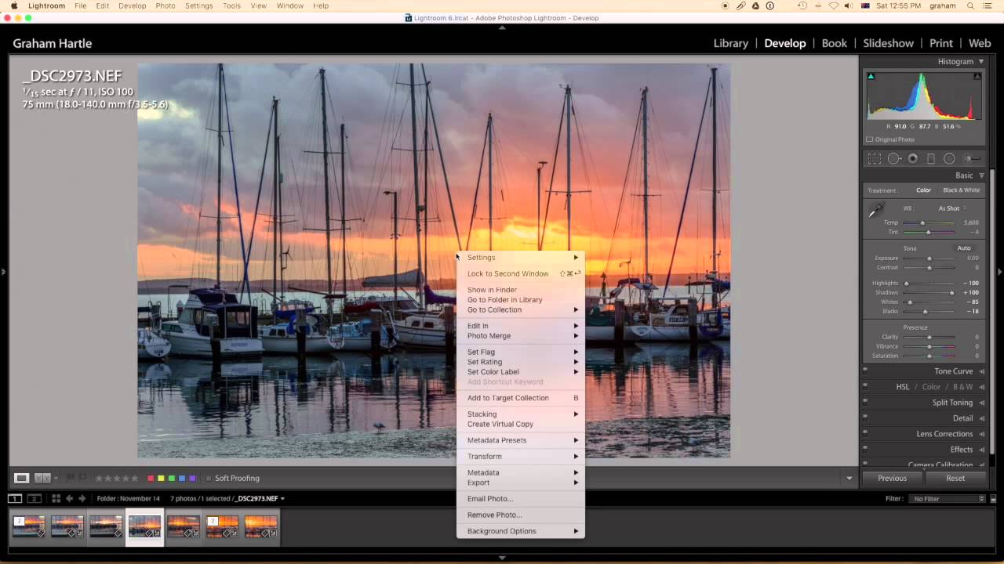
Task: Select the last filmstrip thumbnail
Action: pos(260,526)
